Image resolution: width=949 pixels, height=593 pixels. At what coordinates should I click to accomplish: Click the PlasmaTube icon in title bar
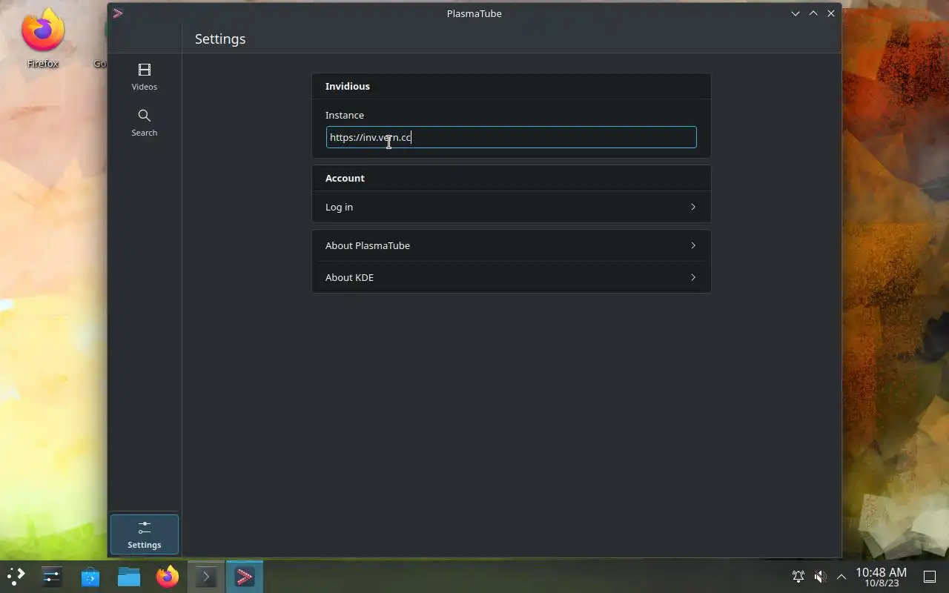click(118, 13)
